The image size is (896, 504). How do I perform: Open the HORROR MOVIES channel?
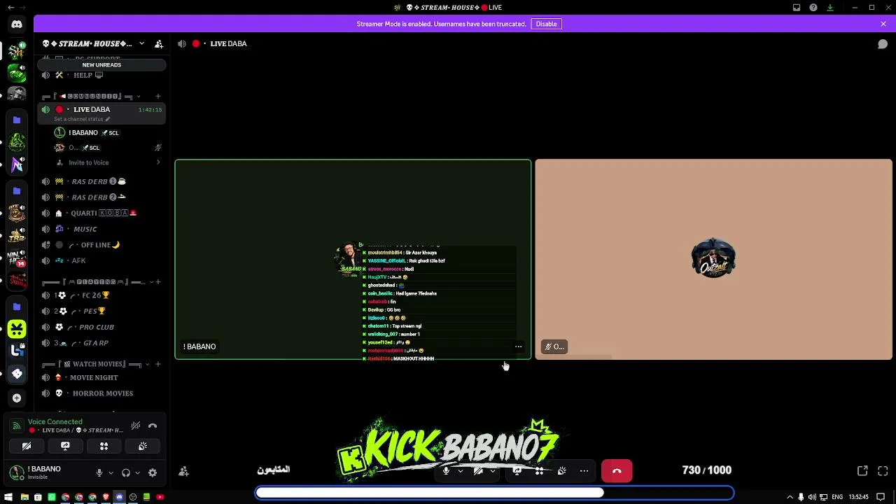click(x=101, y=393)
